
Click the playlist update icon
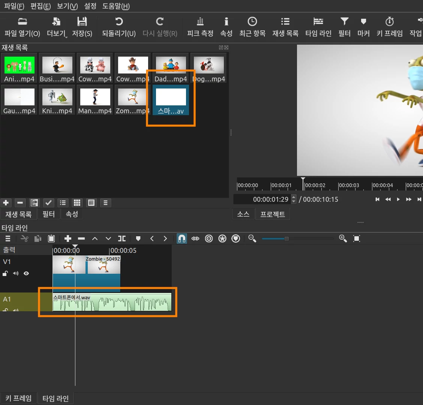[x=34, y=202]
